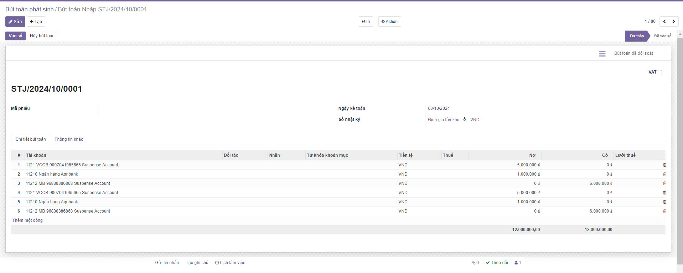Tick the VAT checkbox
This screenshot has width=683, height=273.
point(659,72)
